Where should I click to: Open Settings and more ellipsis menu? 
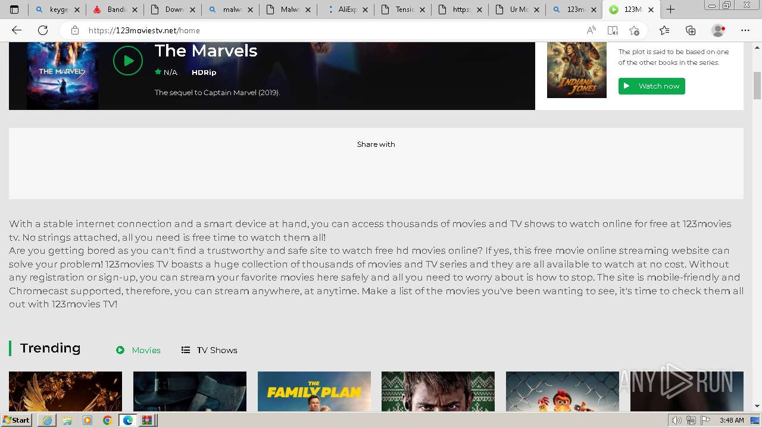(745, 30)
